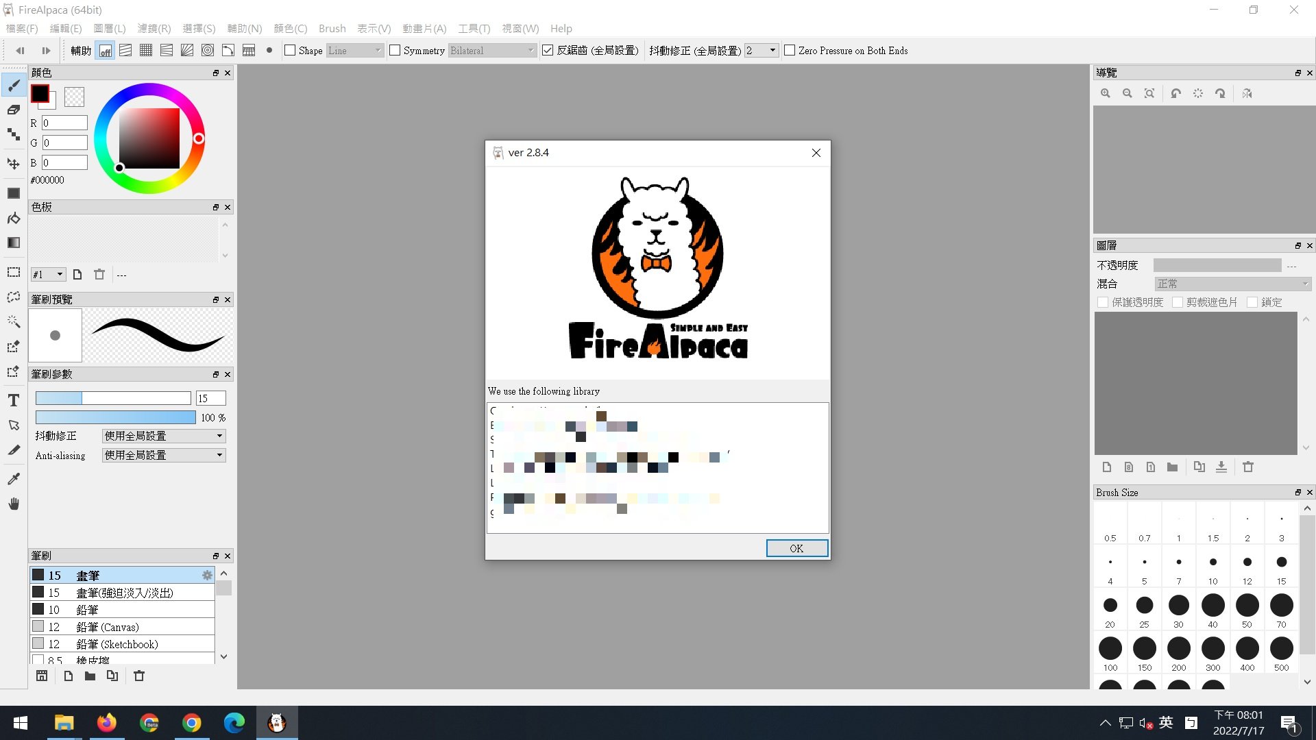
Task: Select the Magic Wand tool
Action: [x=14, y=321]
